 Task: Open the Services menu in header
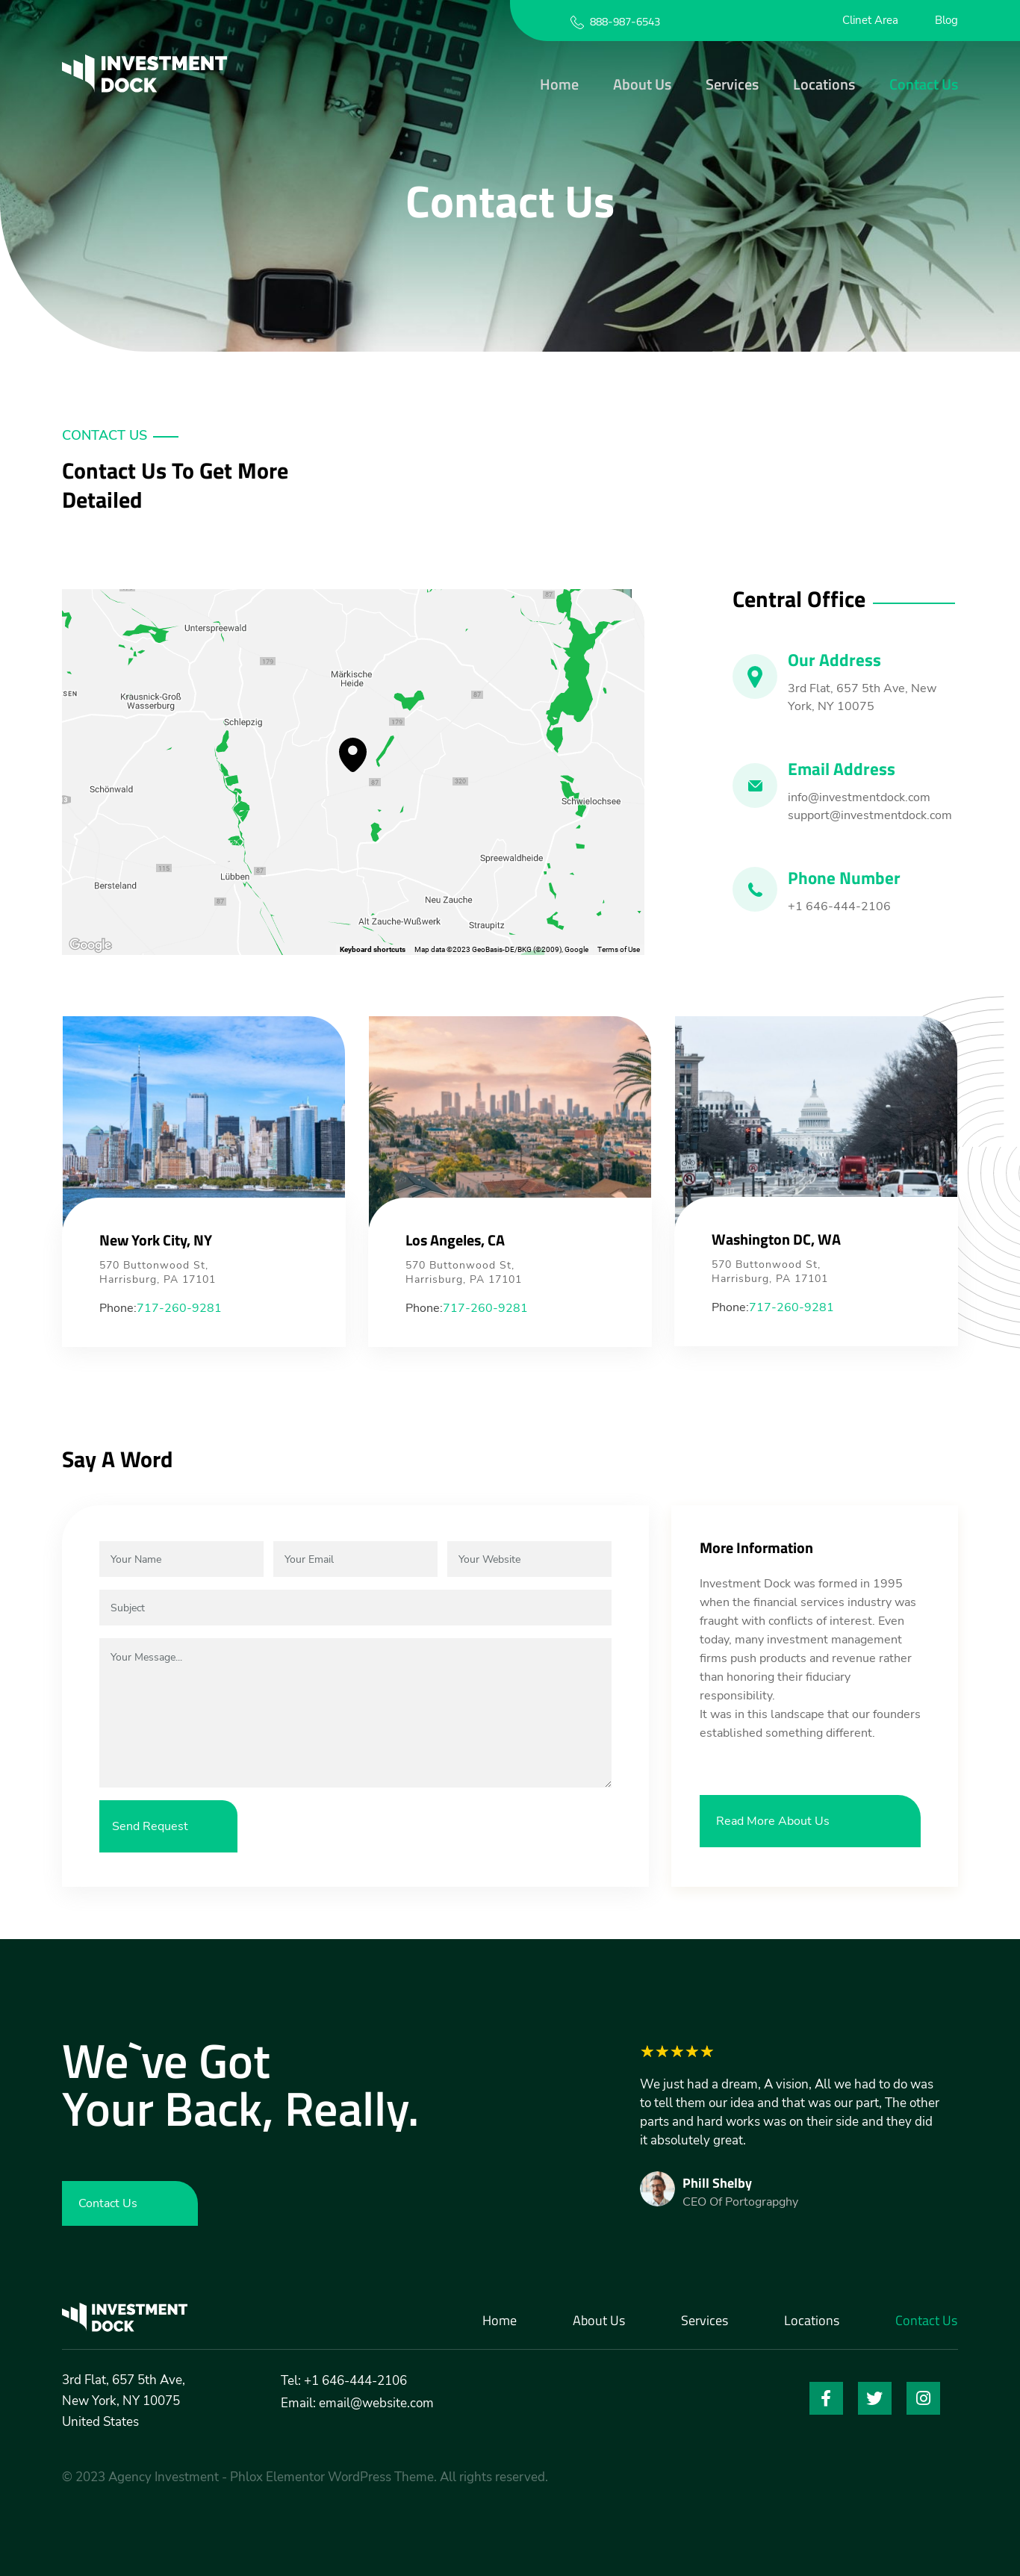click(731, 85)
